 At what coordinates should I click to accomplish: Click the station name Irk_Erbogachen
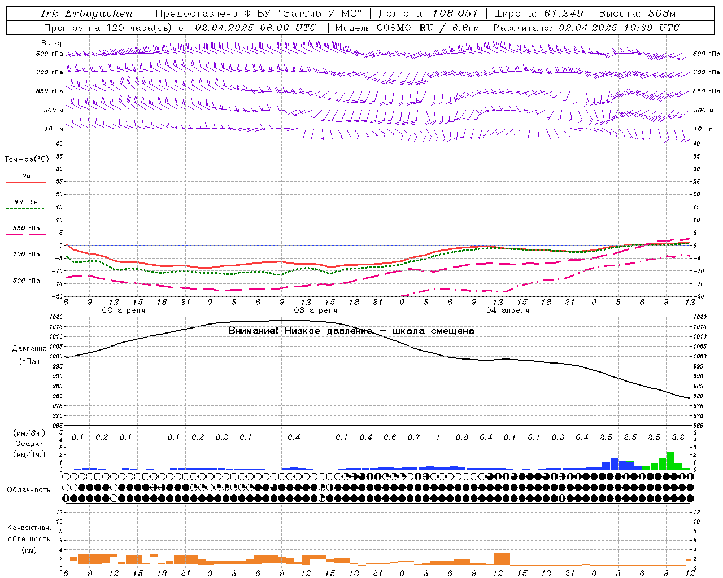88,14
